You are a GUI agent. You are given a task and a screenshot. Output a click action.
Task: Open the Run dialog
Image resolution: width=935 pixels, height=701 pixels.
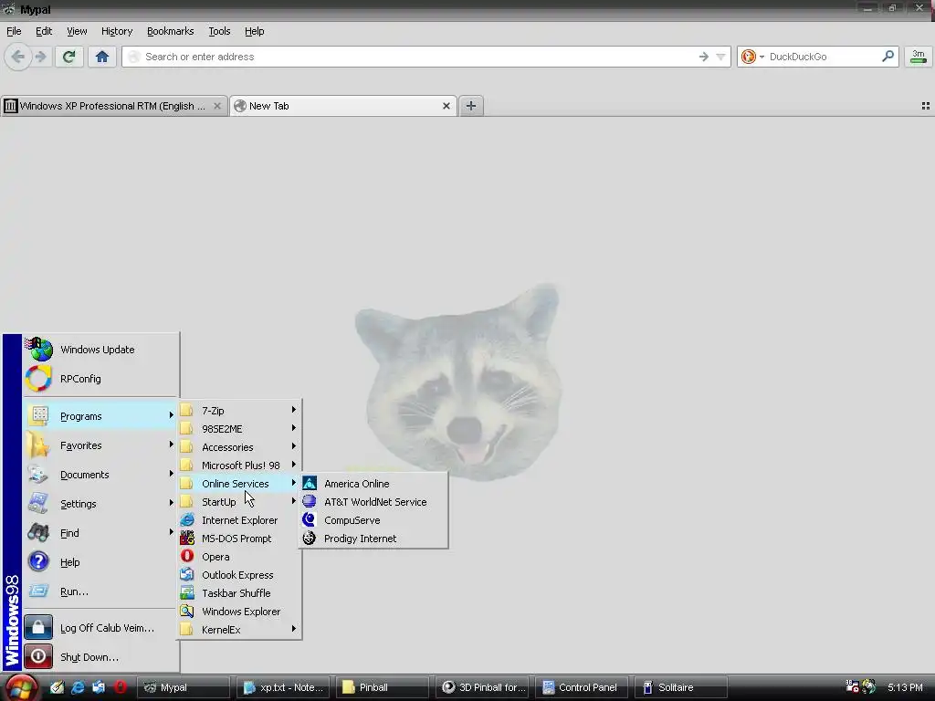click(100, 591)
